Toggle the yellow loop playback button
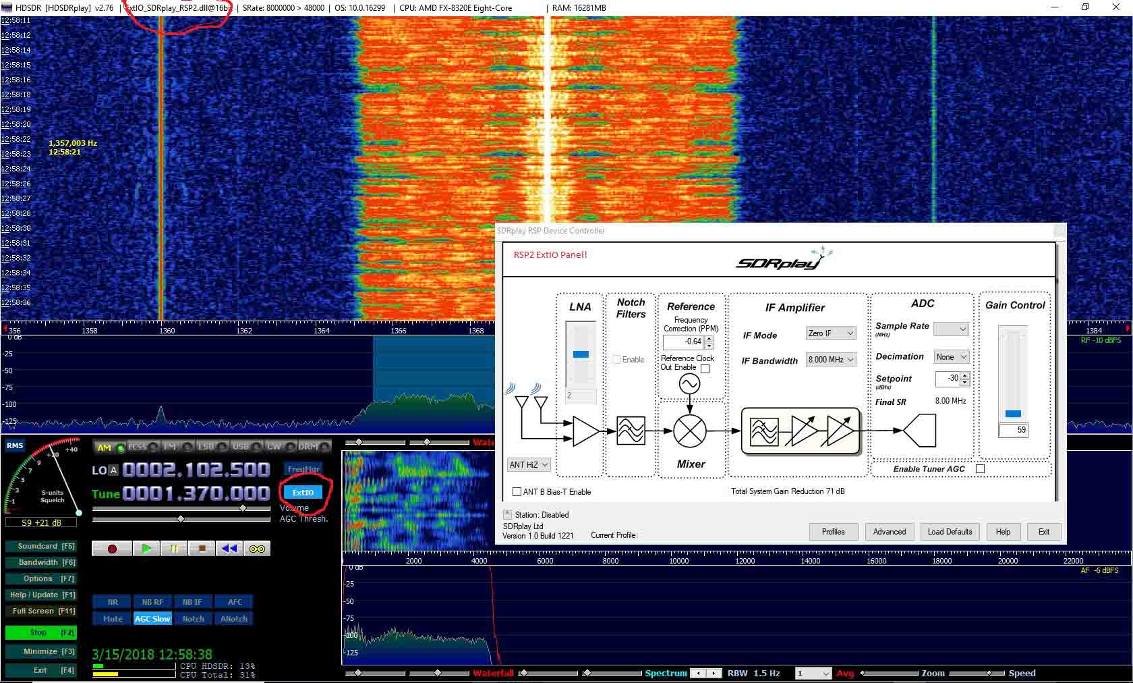The width and height of the screenshot is (1133, 683). (x=257, y=549)
